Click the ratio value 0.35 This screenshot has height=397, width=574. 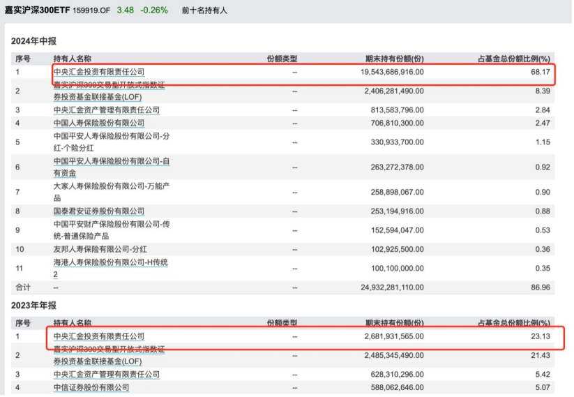pos(543,269)
